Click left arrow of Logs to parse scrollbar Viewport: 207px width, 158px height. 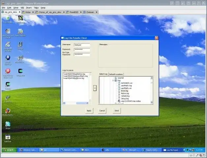pyautogui.click(x=64, y=103)
